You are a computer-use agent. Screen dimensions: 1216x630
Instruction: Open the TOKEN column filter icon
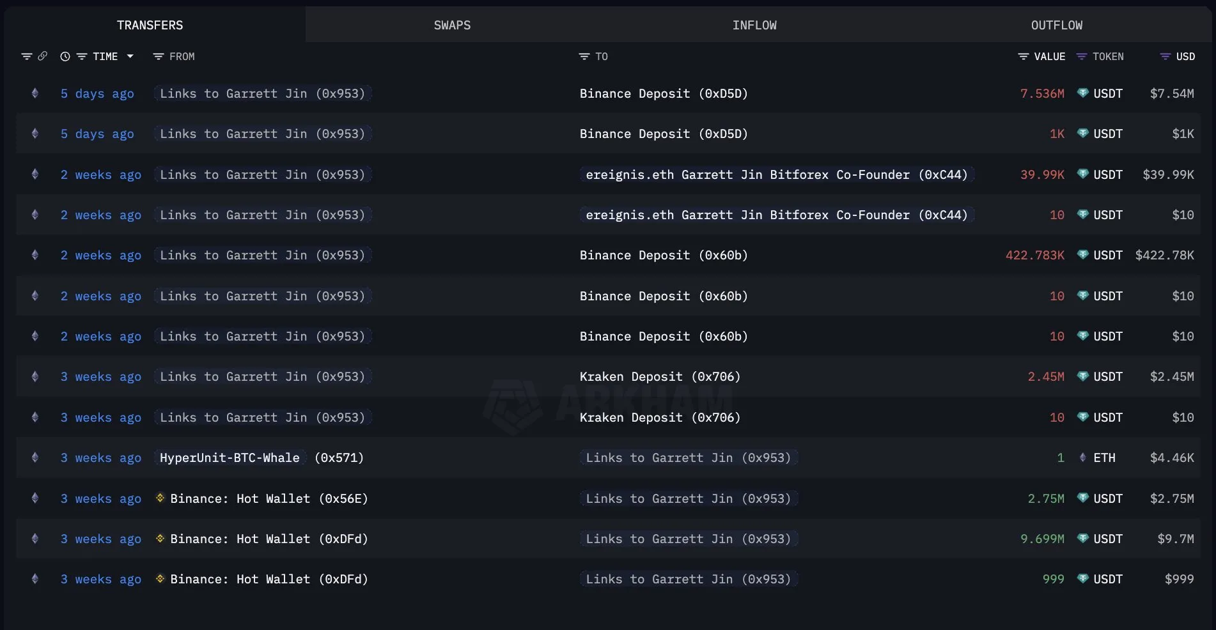(x=1081, y=56)
